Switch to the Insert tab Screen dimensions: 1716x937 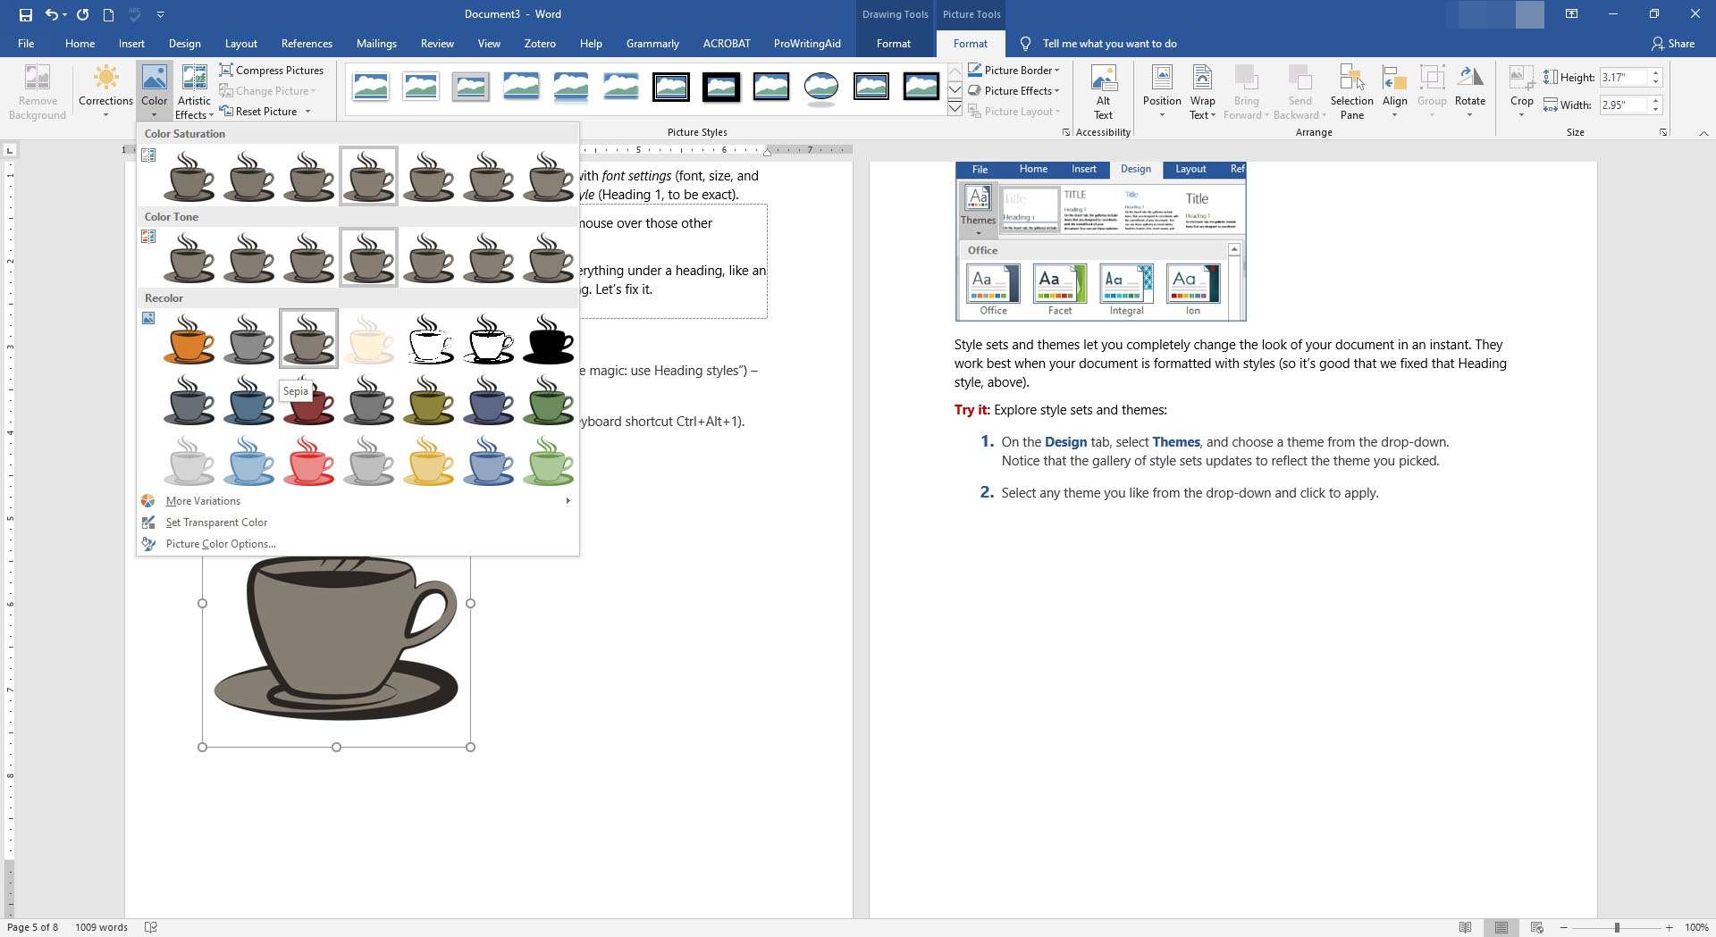131,44
